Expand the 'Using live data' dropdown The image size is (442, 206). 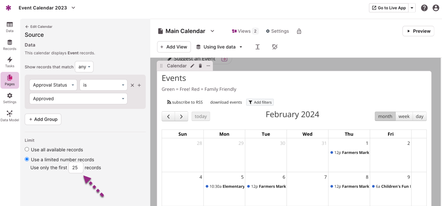pos(219,47)
